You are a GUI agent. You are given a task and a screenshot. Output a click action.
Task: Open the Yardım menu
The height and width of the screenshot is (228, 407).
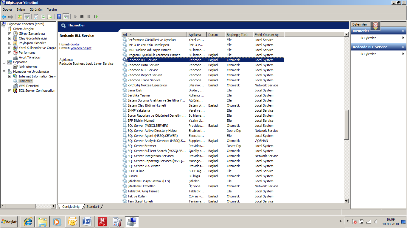click(52, 9)
